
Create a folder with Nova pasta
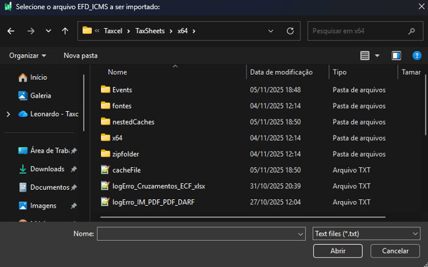click(80, 56)
